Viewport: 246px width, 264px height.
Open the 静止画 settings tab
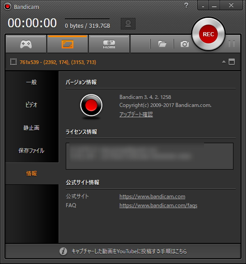click(31, 128)
